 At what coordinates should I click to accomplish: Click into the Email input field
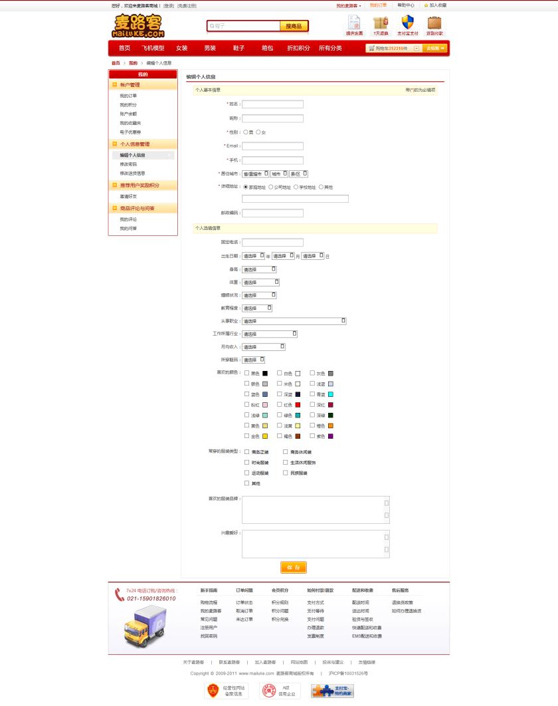273,146
